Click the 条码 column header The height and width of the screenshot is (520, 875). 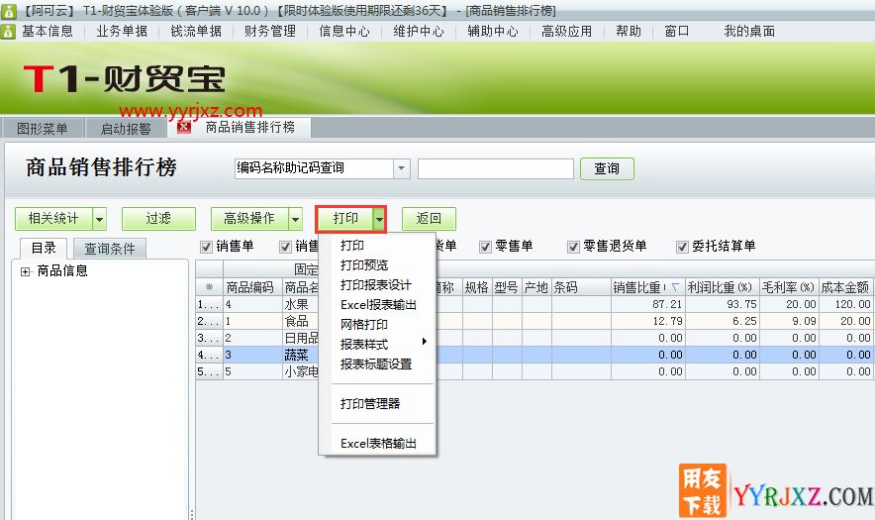pyautogui.click(x=581, y=287)
